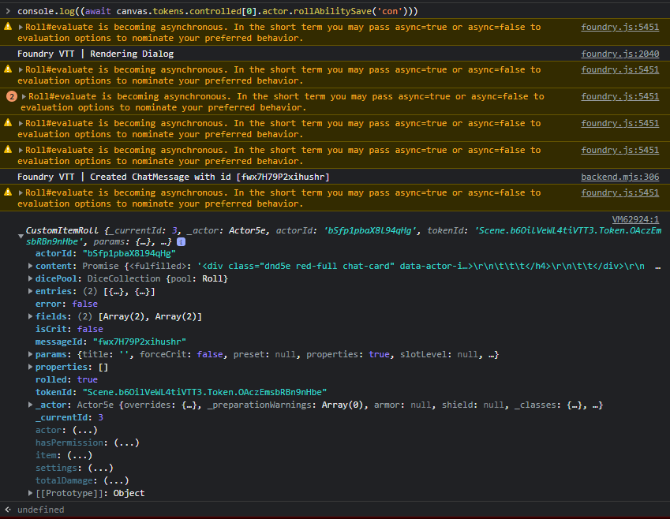Open the backend.mjs:306 source link
Image resolution: width=670 pixels, height=519 pixels.
pyautogui.click(x=619, y=176)
